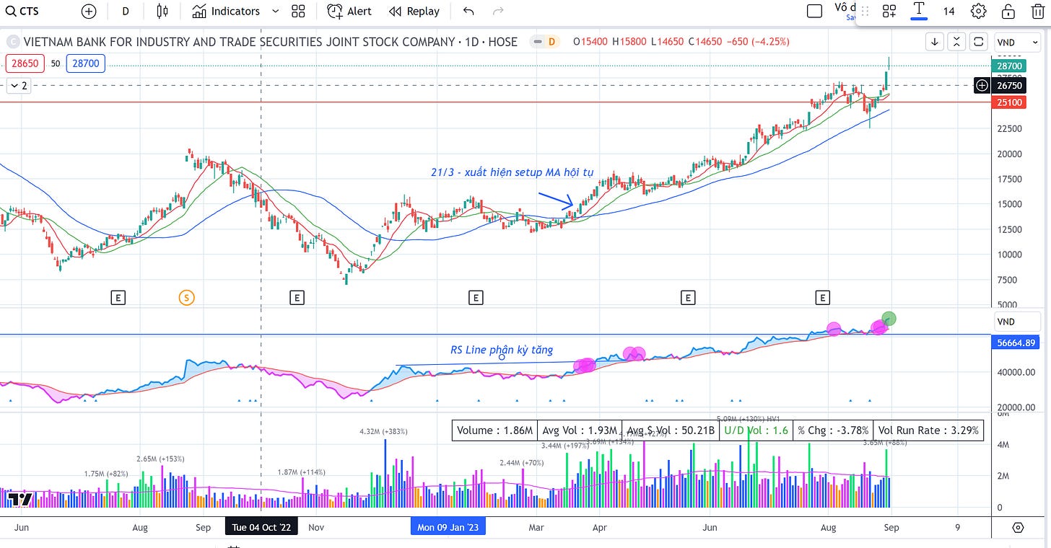1051x548 pixels.
Task: Click the company name title in legend
Action: [x=270, y=42]
